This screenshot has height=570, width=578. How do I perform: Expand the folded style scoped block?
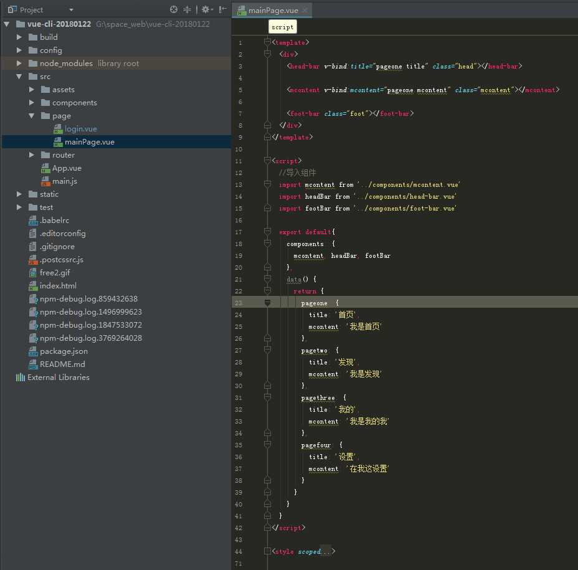click(268, 551)
